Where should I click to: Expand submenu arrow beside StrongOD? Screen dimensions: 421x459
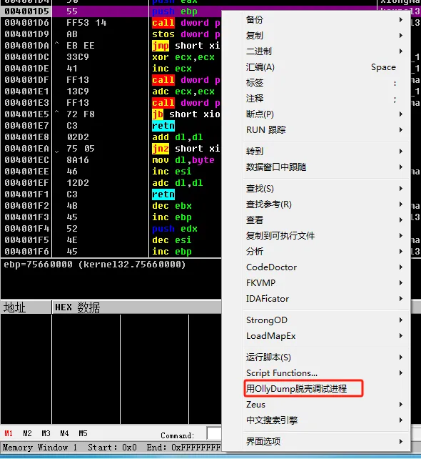(401, 320)
